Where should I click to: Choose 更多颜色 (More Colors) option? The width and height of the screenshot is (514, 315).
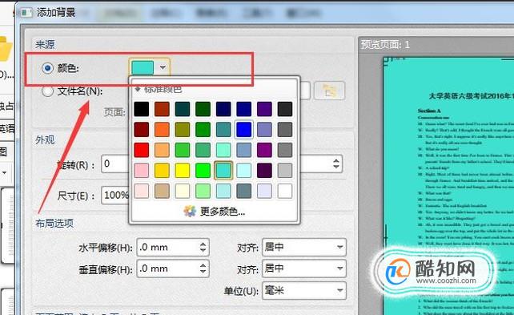[223, 212]
